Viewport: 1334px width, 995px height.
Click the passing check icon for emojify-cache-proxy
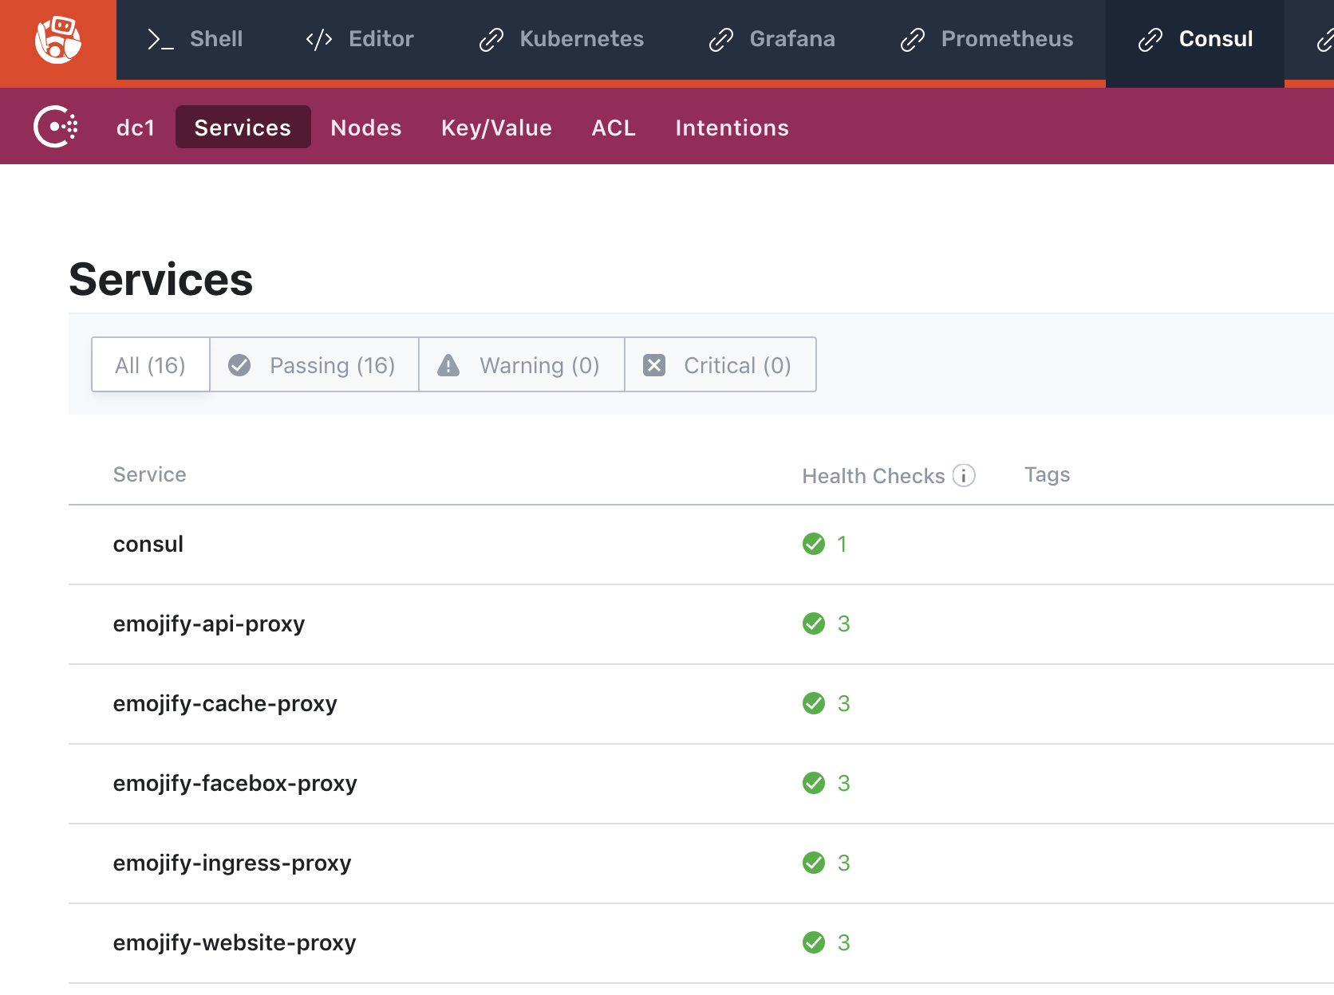point(814,703)
